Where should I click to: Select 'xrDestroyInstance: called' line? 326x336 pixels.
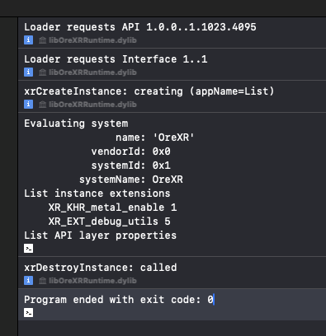point(101,268)
